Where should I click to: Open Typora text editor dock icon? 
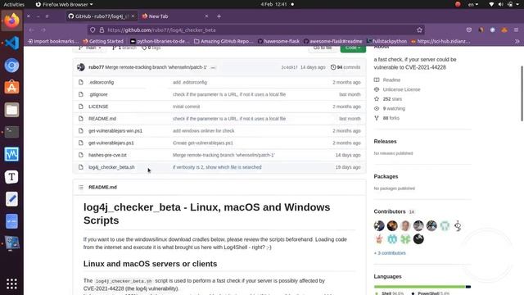click(x=11, y=177)
